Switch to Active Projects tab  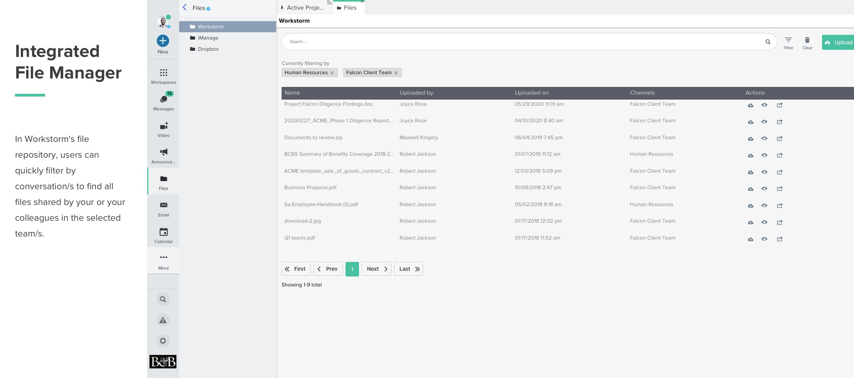305,8
